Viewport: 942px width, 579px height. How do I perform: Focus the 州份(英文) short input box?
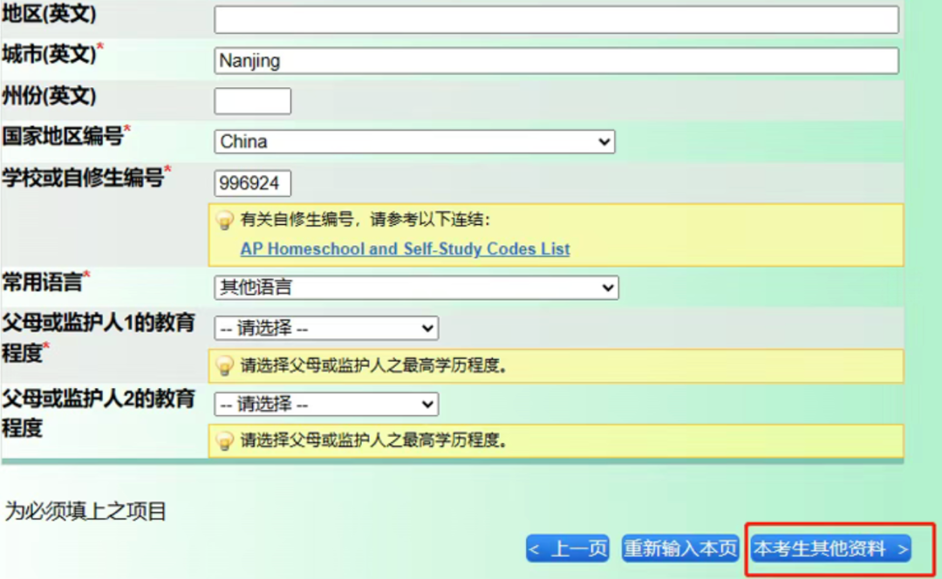(252, 101)
